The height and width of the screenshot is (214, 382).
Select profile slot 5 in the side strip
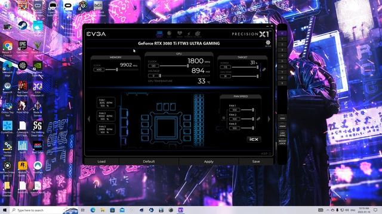(x=282, y=61)
